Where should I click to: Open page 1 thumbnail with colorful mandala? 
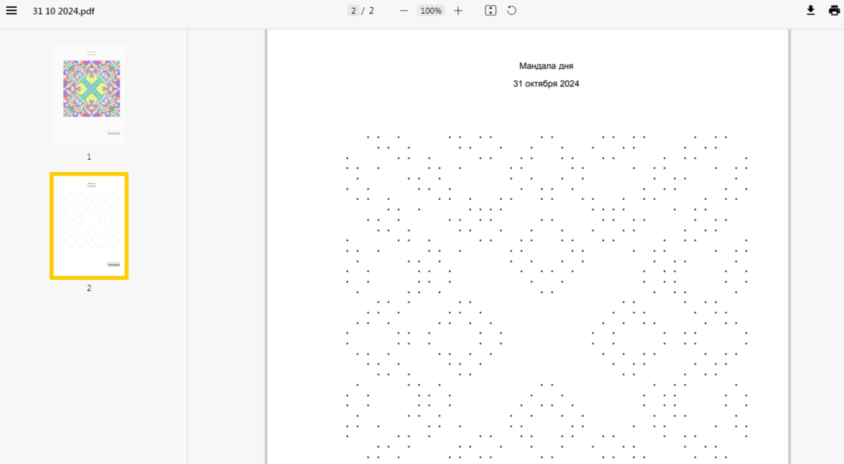tap(89, 95)
